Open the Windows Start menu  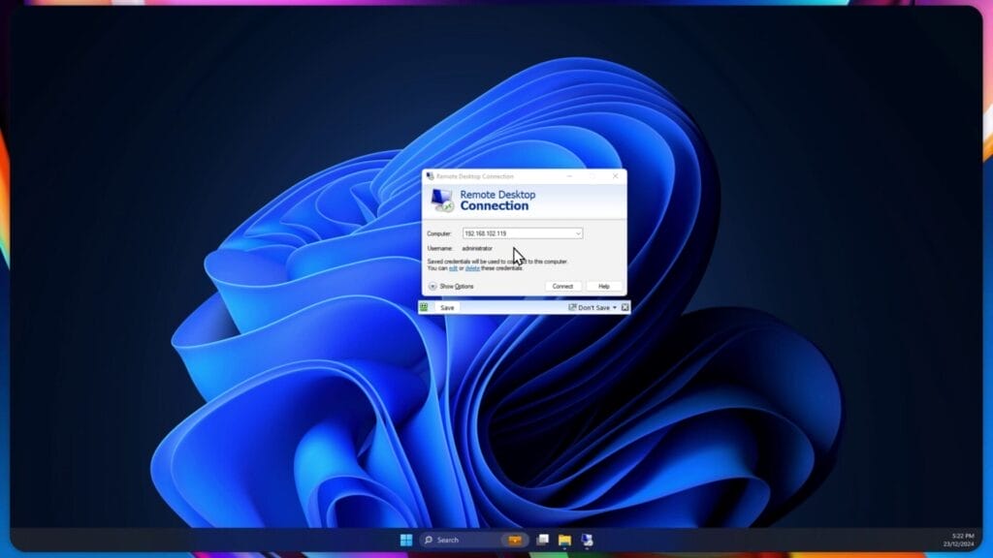point(405,540)
